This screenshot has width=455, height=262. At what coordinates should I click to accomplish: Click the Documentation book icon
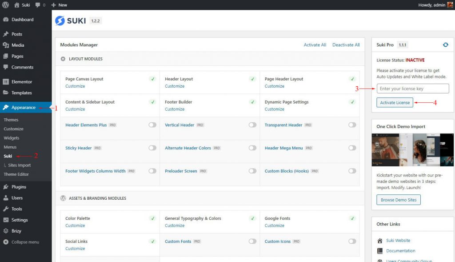(x=379, y=251)
